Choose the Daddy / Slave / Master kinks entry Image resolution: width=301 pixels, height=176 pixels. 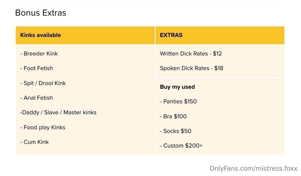(x=58, y=113)
